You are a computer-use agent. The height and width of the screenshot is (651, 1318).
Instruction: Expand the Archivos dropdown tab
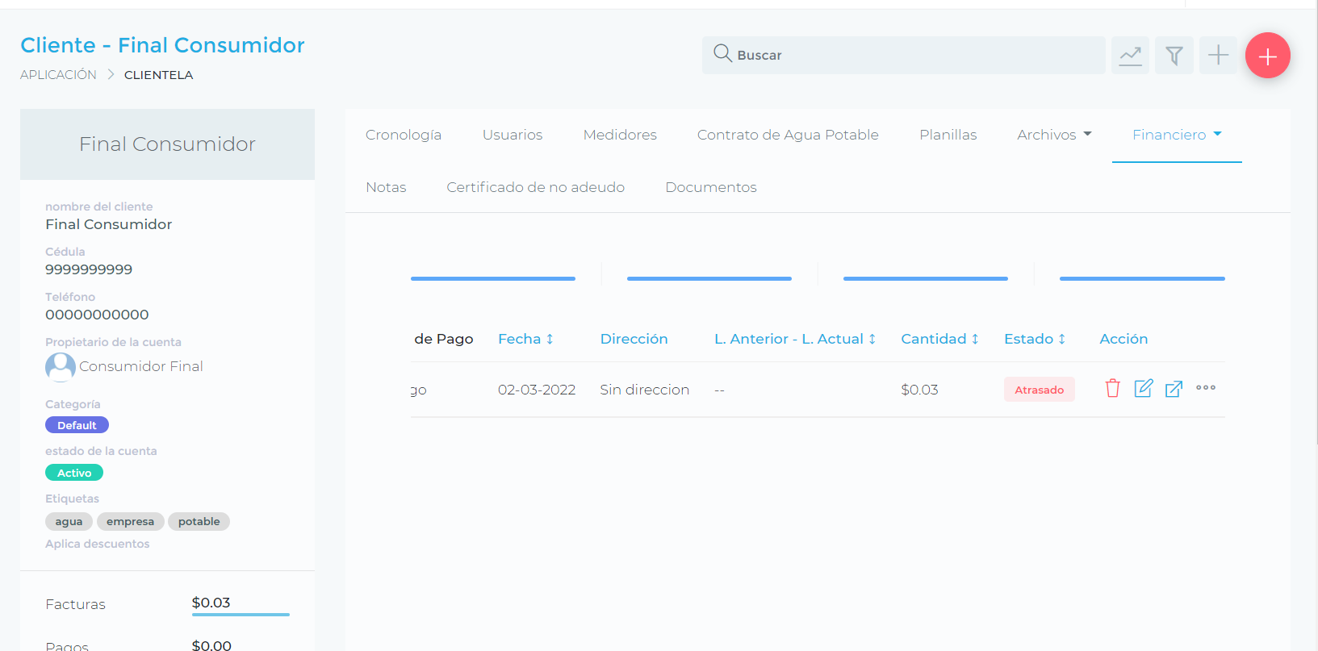coord(1053,135)
